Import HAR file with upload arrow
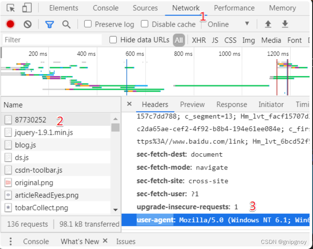This screenshot has height=249, width=313. click(268, 24)
